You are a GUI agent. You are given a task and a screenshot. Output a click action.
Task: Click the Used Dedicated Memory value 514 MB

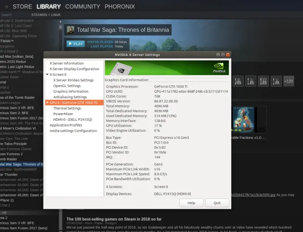click(x=165, y=116)
